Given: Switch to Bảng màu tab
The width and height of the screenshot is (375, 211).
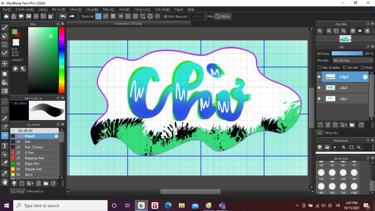Looking at the screenshot, I should (x=331, y=133).
